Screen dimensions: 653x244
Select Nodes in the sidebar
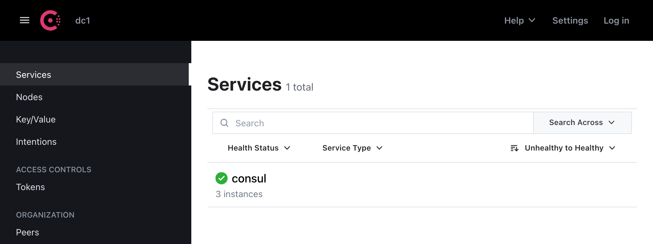click(29, 97)
